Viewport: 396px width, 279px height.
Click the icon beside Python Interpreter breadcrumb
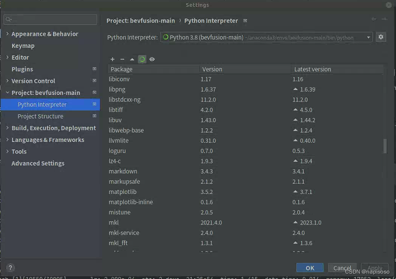coord(245,21)
